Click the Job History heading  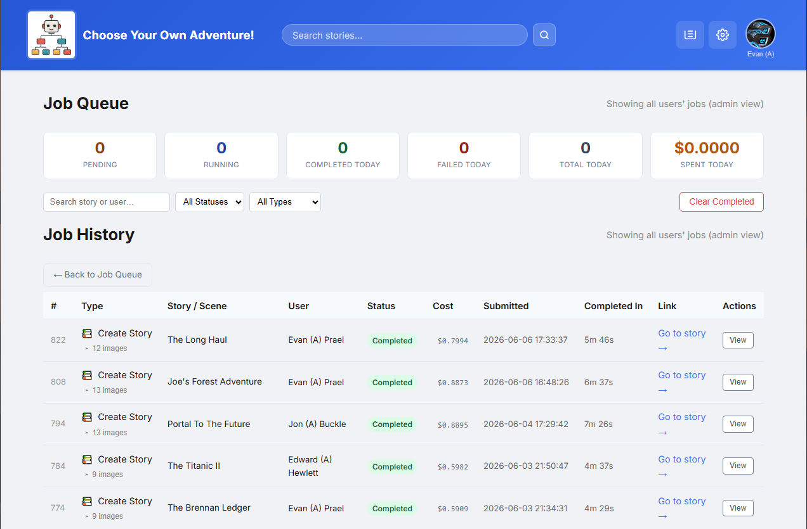[89, 234]
